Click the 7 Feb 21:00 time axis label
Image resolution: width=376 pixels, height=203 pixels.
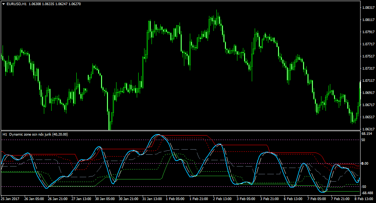[x=340, y=199]
